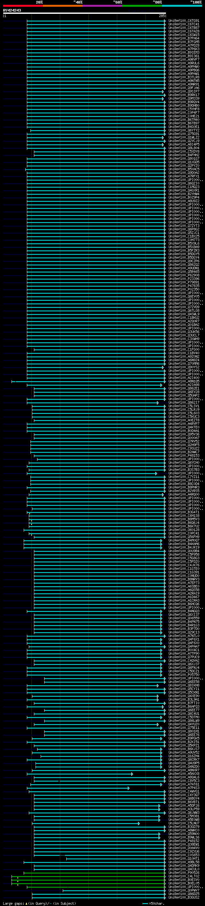Select the UniRef100_B9RK17 label
This screenshot has width=205, height=906.
[184, 95]
